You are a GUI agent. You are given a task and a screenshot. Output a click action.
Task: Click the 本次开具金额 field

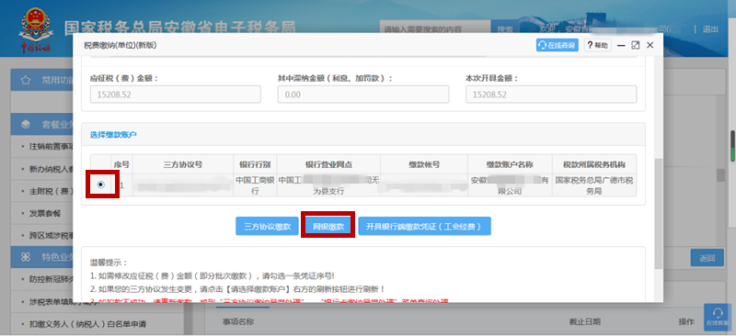[551, 95]
